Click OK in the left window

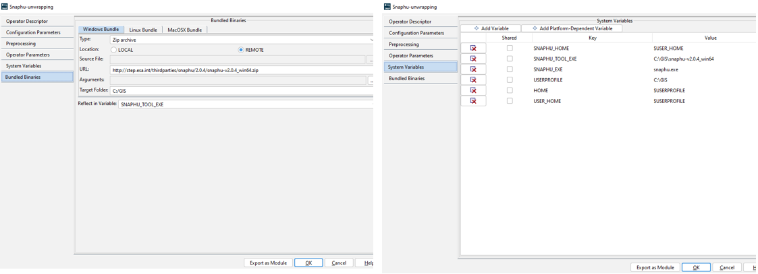click(308, 263)
